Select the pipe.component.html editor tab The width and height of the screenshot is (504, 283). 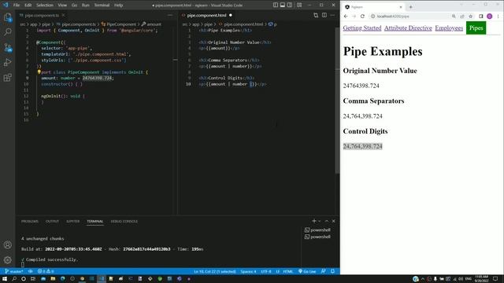(x=206, y=15)
